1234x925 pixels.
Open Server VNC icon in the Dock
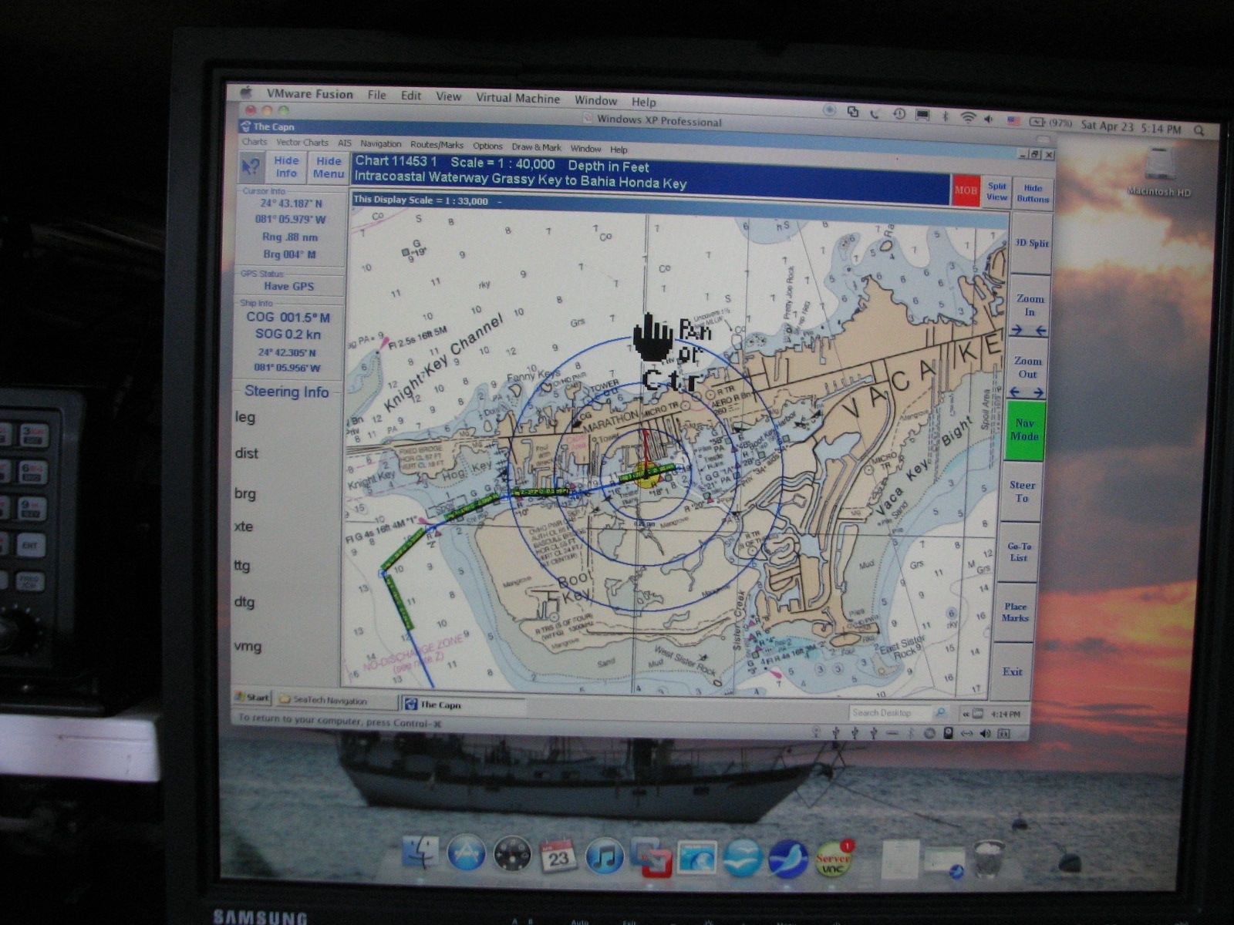tap(834, 859)
